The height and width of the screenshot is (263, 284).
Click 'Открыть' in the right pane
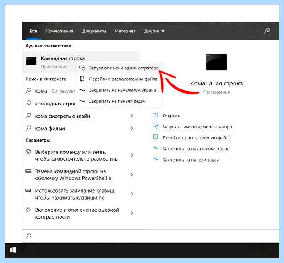coord(171,116)
